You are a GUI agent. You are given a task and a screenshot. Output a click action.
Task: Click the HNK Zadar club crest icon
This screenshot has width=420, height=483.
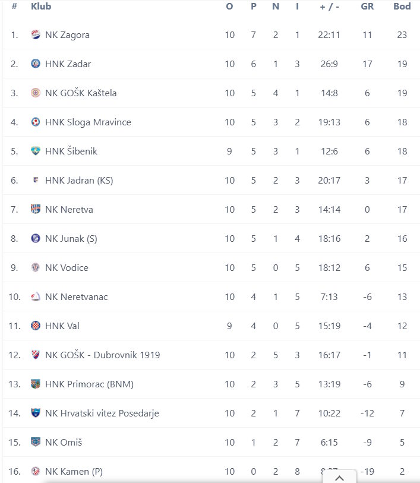pos(36,64)
